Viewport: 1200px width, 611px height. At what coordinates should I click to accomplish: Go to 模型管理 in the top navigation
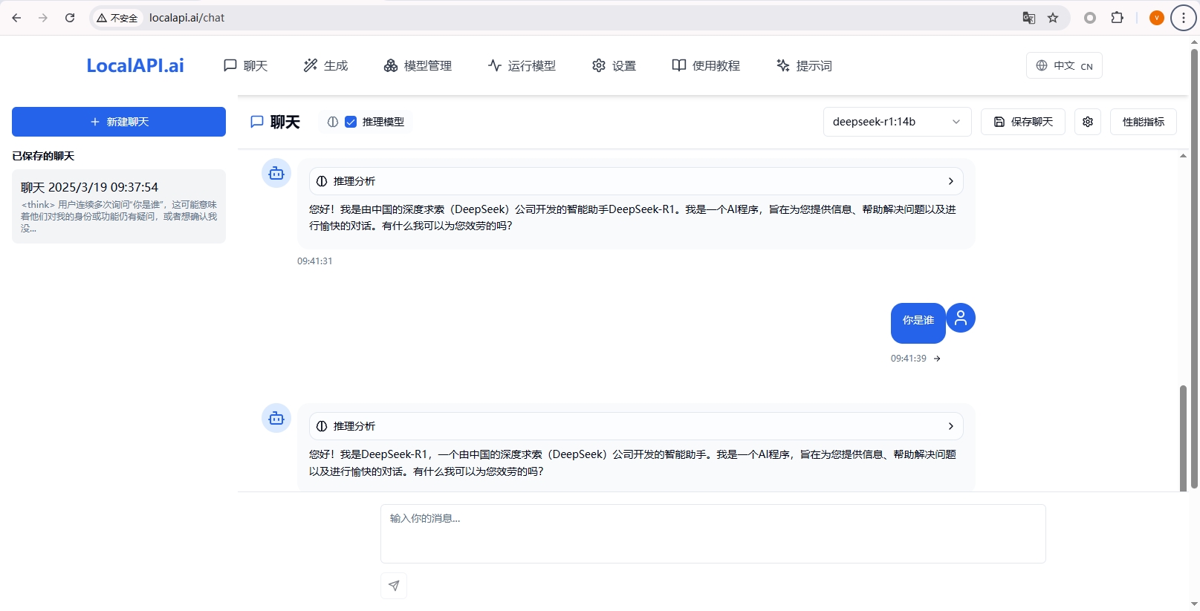click(x=418, y=65)
